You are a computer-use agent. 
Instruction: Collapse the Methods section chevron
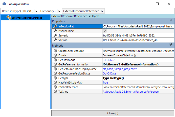[x=171, y=45]
